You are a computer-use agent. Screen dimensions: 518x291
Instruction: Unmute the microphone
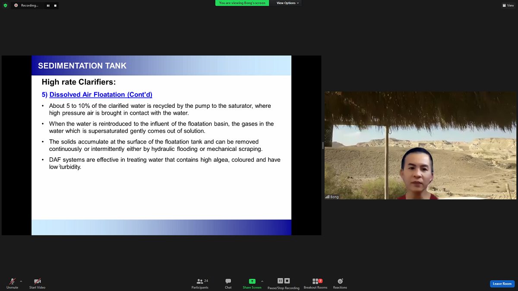[x=12, y=283]
